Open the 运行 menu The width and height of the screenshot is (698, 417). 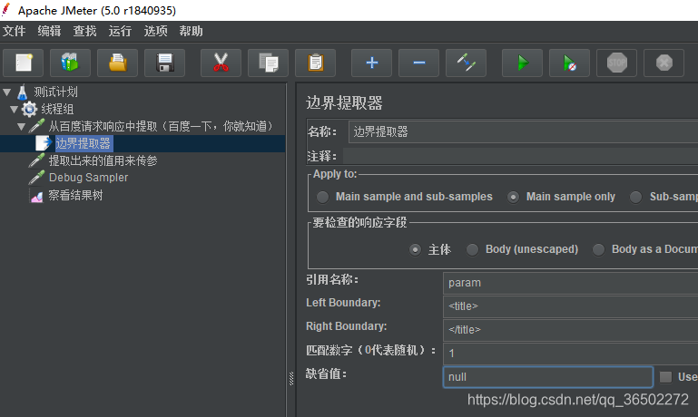click(120, 31)
